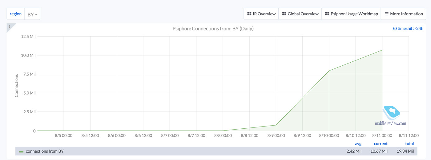Sort legend by current column

(x=381, y=143)
